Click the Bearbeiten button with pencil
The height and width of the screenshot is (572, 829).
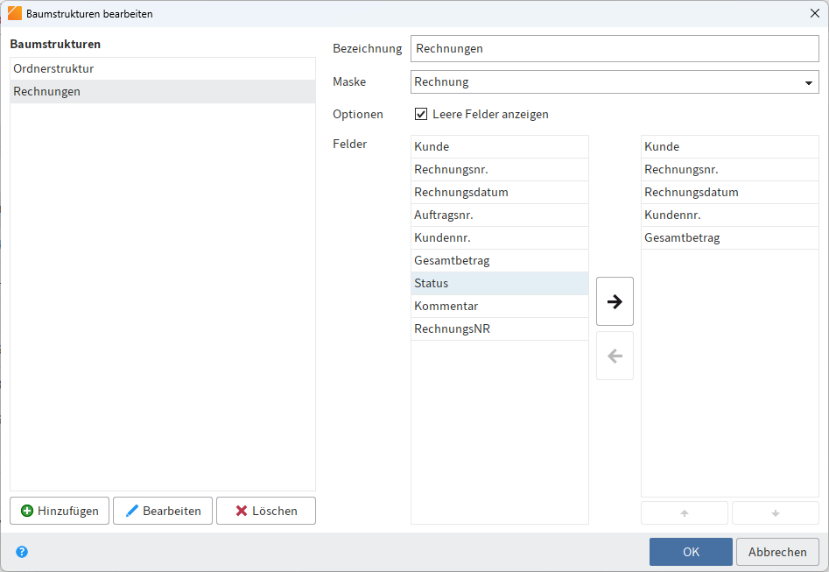click(x=163, y=511)
